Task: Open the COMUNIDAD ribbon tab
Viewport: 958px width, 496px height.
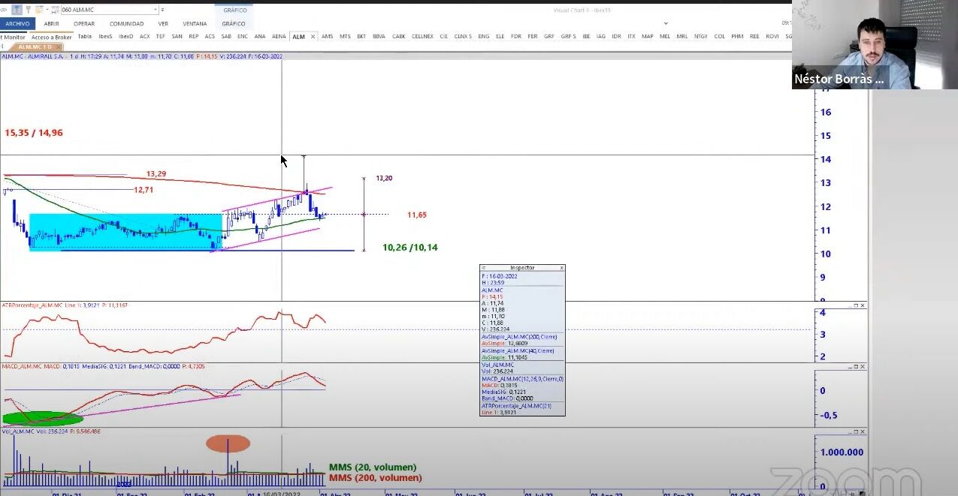Action: pyautogui.click(x=126, y=23)
